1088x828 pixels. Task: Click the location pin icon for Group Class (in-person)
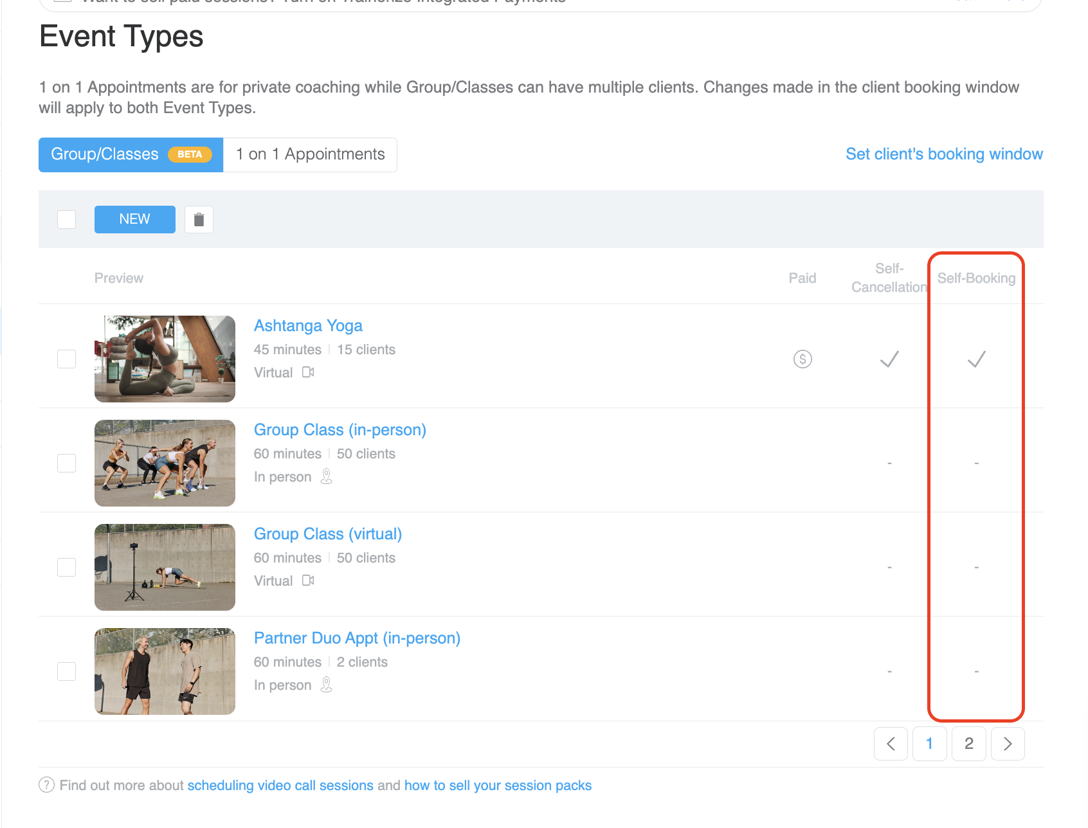[x=327, y=476]
